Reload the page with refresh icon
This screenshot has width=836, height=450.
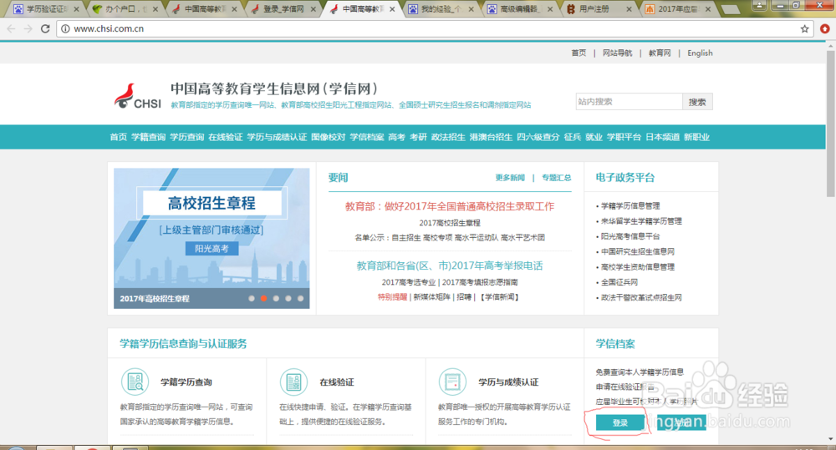(45, 28)
